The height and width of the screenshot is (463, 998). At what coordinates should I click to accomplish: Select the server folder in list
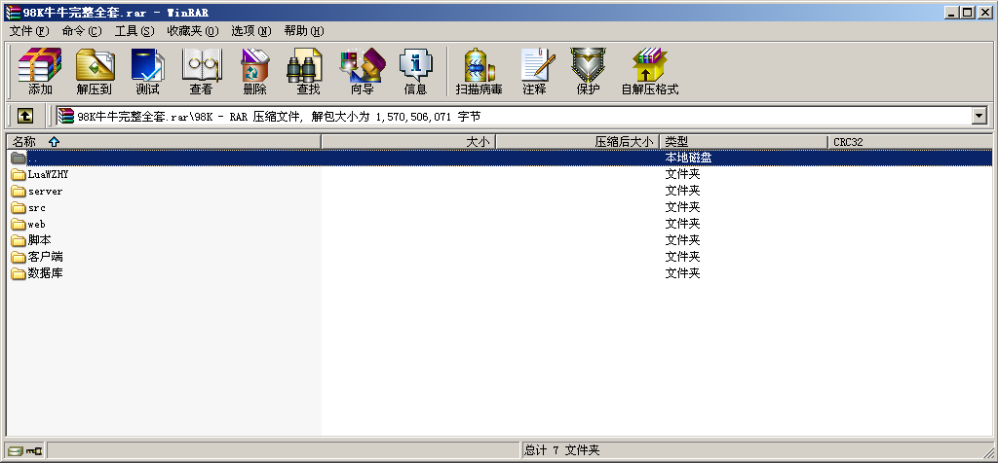click(45, 192)
